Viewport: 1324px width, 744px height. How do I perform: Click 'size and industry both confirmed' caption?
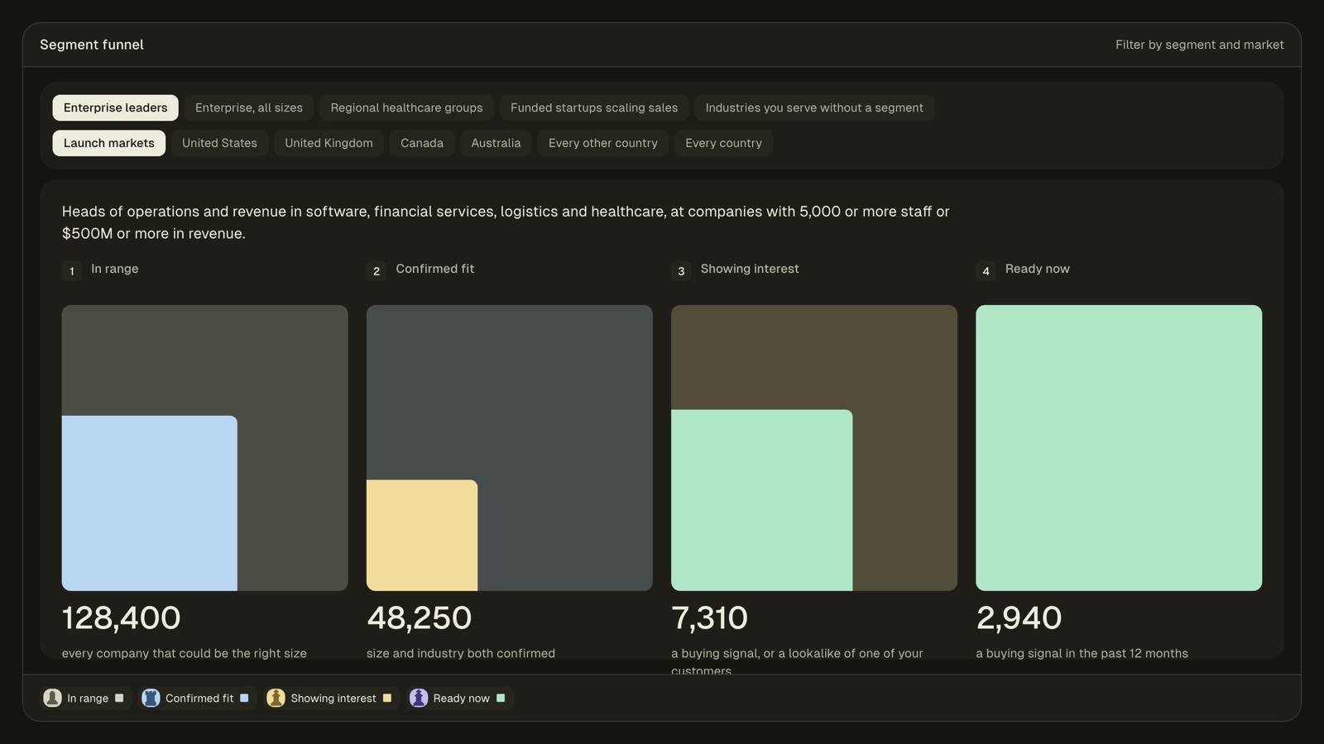coord(461,653)
